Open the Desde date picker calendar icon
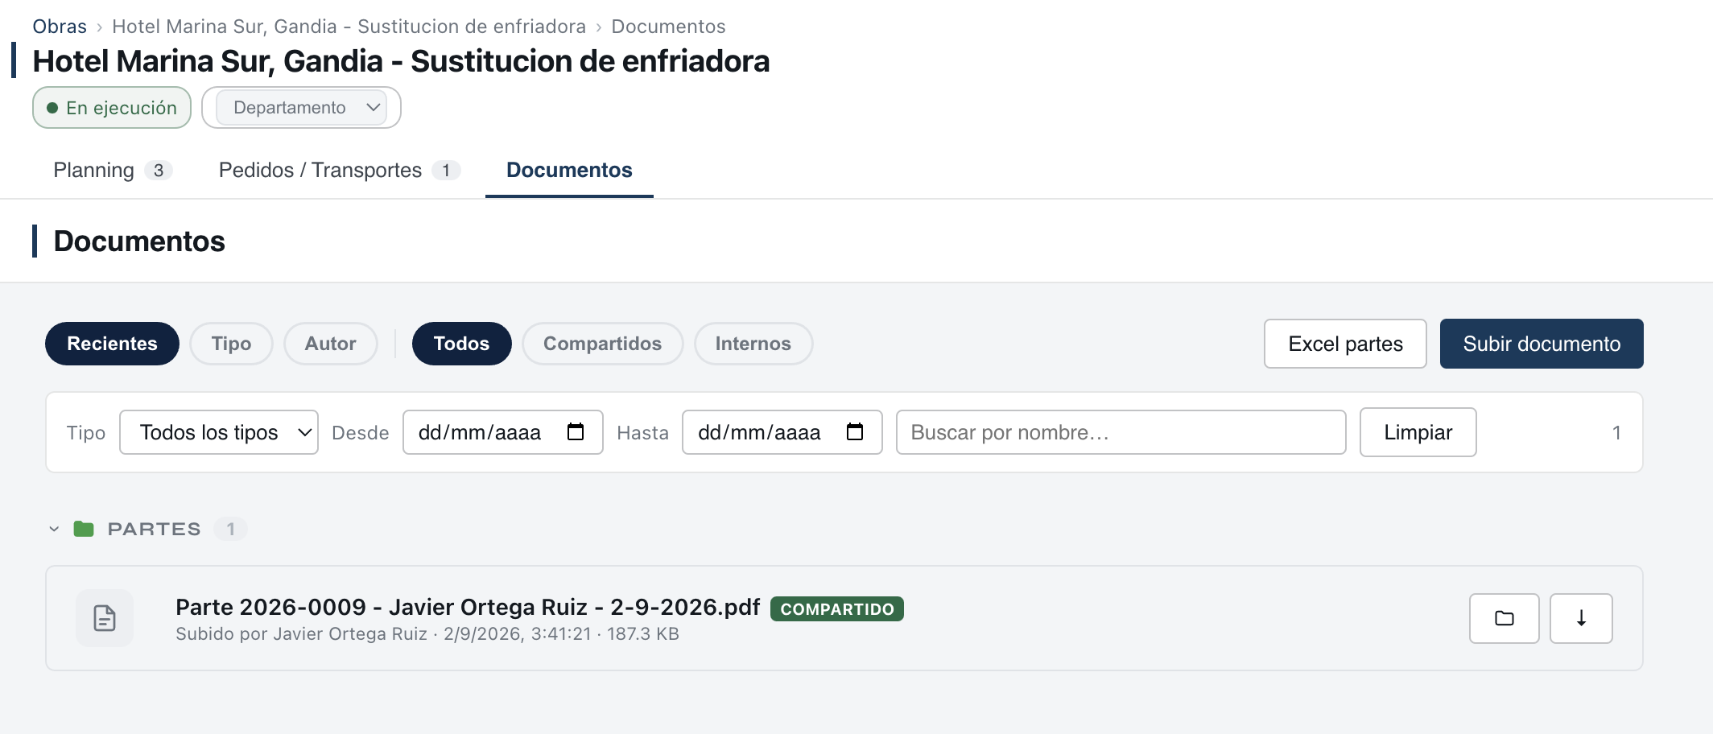 (576, 432)
